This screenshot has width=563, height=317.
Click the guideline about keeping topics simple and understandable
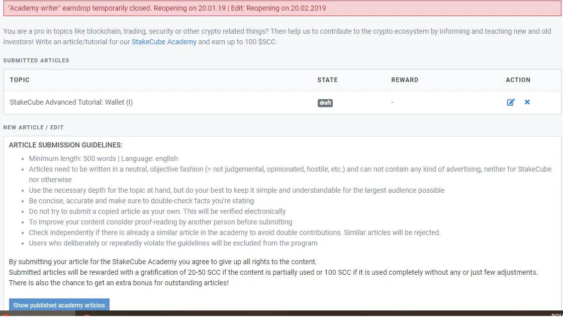(x=237, y=190)
